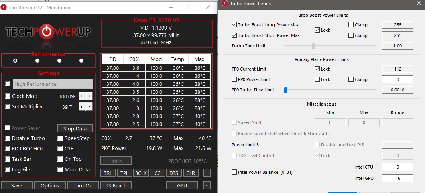Enable the Set Multiplier checkbox
The width and height of the screenshot is (425, 193).
click(8, 106)
